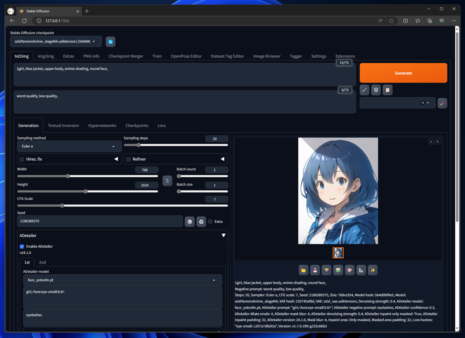The height and width of the screenshot is (338, 465).
Task: Open the Stable Diffusion checkpoint dropdown
Action: (56, 41)
